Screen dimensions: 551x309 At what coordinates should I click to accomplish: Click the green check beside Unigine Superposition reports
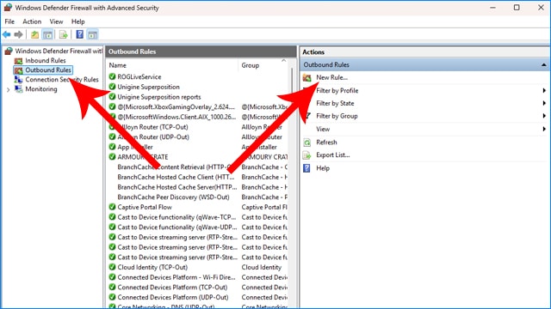(112, 97)
